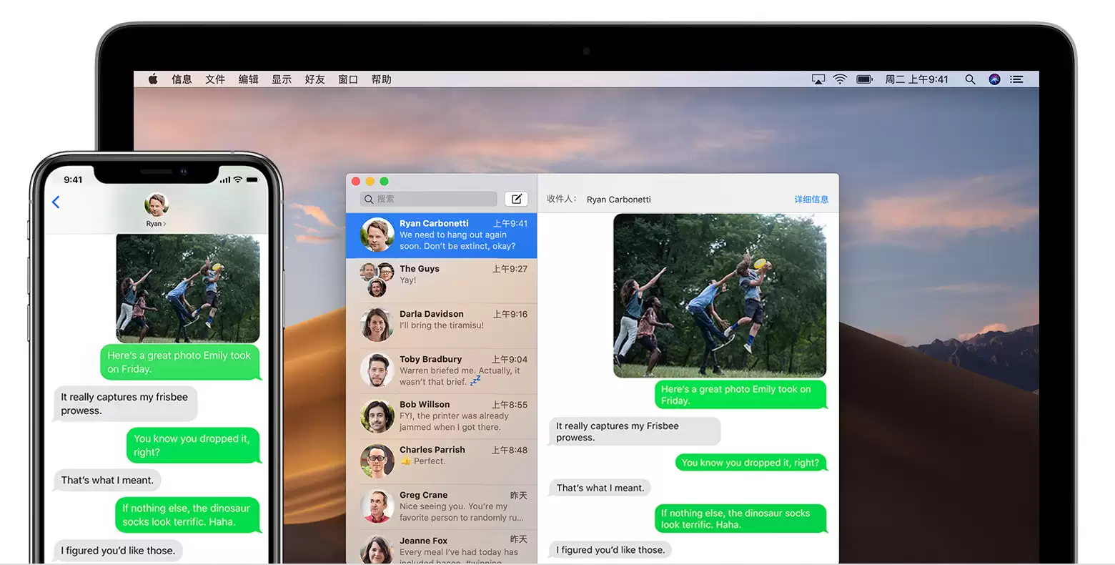Open the 信息 menu
The image size is (1115, 565).
(x=182, y=79)
